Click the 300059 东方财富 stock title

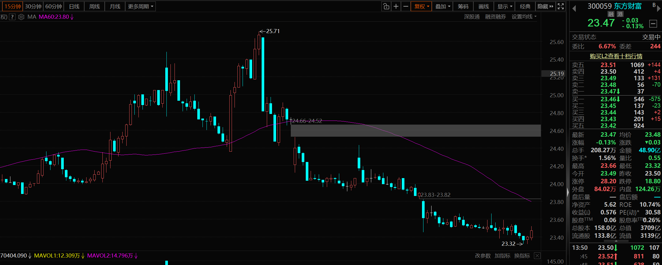615,6
